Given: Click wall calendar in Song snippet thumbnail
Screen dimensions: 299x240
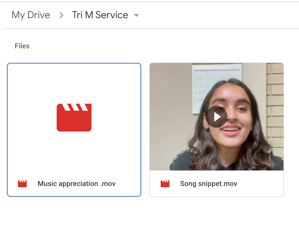Looking at the screenshot, I should (207, 81).
